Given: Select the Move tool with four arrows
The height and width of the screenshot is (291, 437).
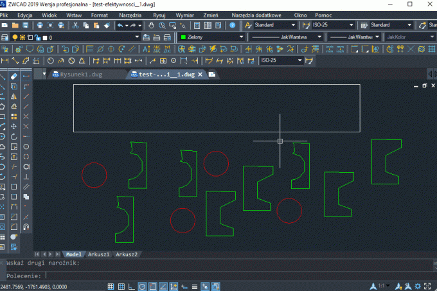Looking at the screenshot, I should tap(13, 127).
